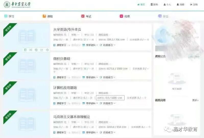Click book thumbnail of 计算机应用基础
The image size is (204, 138).
(27, 95)
